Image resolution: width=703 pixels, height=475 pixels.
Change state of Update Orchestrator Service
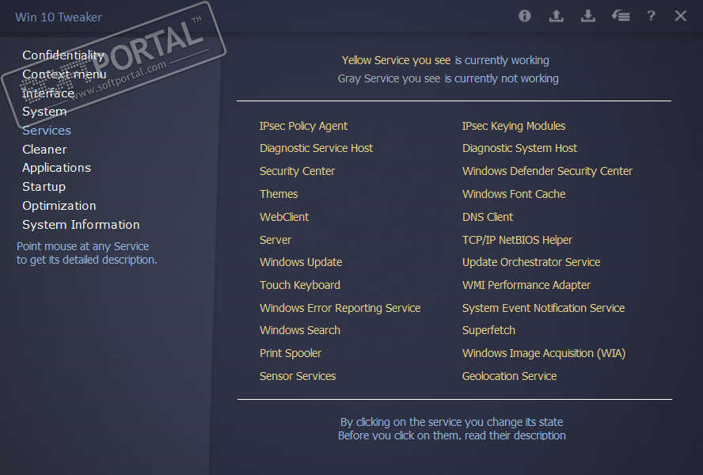(531, 262)
